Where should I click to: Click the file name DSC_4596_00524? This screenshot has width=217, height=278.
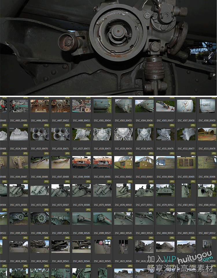tap(40, 233)
